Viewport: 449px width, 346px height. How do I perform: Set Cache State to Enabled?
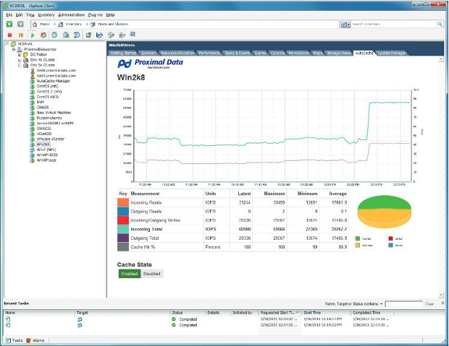click(128, 274)
